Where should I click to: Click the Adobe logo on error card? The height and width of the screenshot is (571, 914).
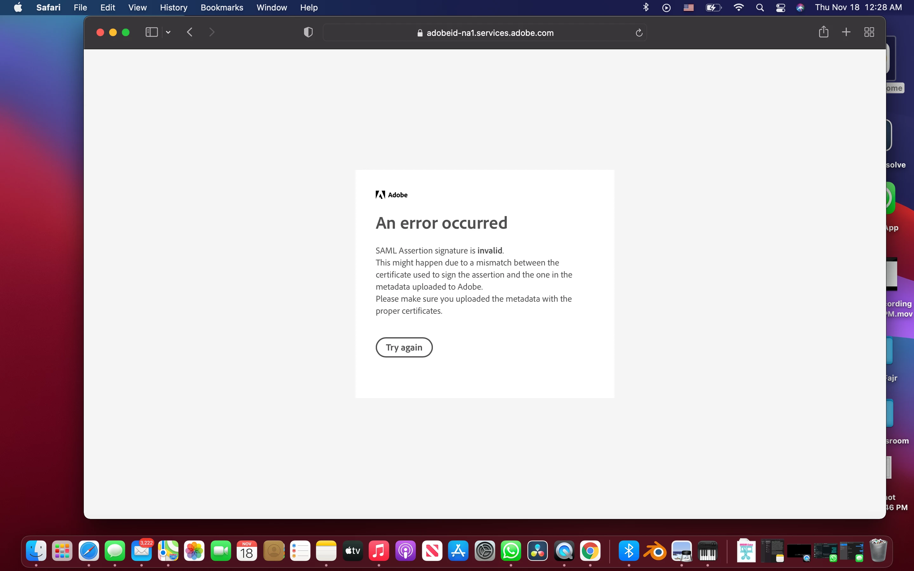(392, 195)
